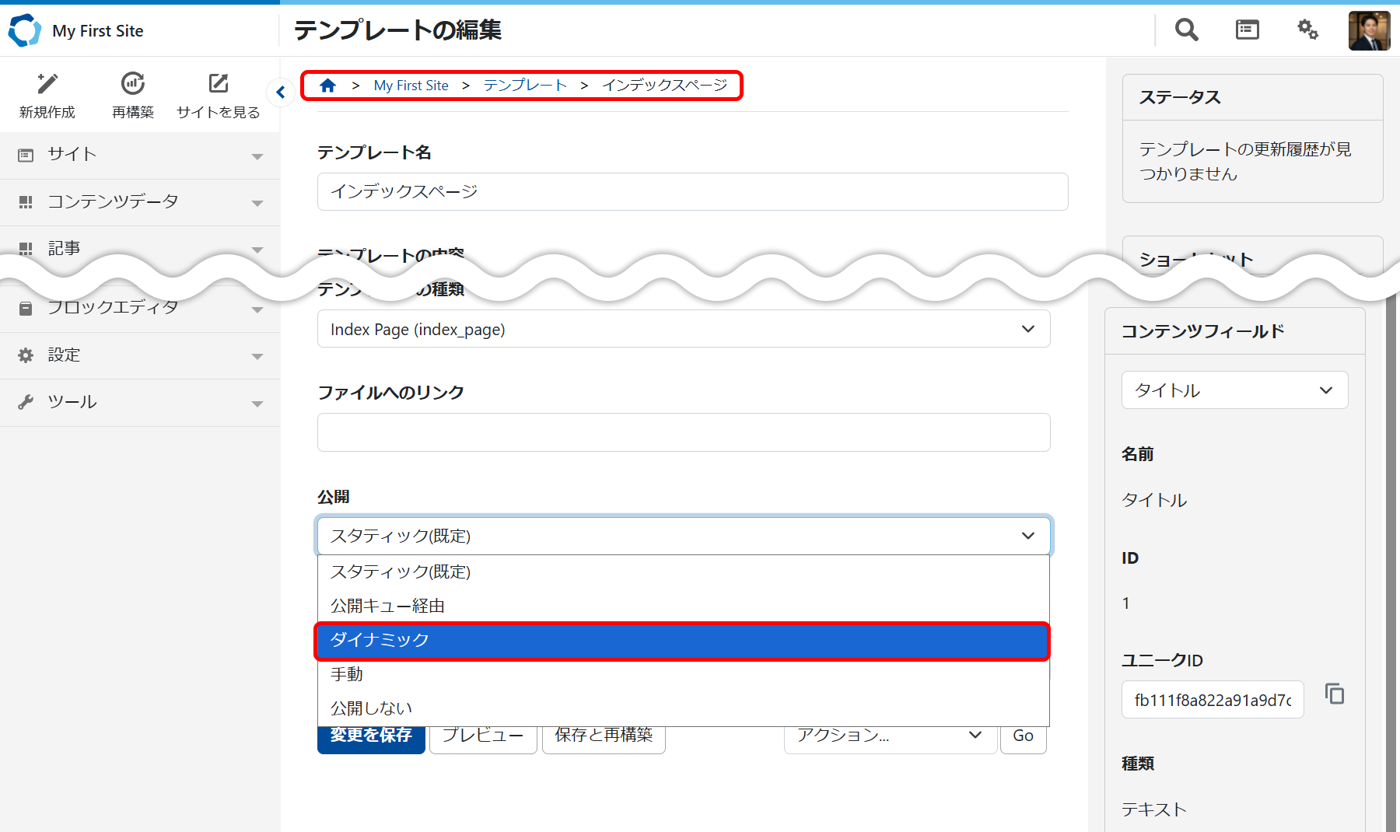Viewport: 1400px width, 832px height.
Task: Select the 手動 publish option
Action: point(682,674)
